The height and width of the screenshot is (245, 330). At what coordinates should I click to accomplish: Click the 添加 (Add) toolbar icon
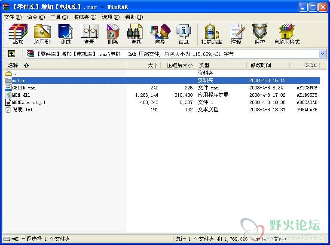click(x=18, y=31)
